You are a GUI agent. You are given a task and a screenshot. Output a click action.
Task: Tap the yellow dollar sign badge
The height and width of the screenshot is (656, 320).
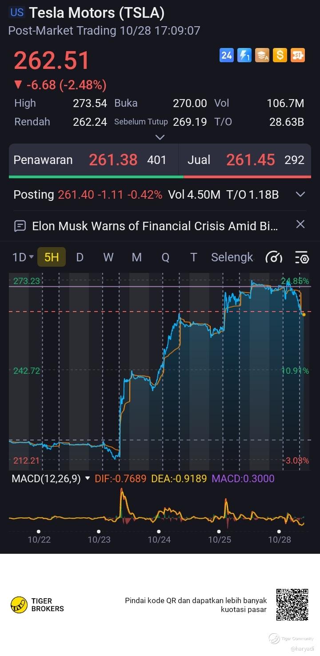click(x=280, y=55)
